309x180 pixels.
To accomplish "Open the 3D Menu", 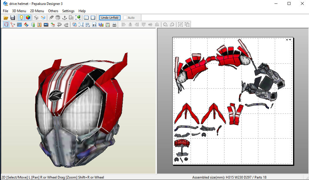I will [19, 11].
